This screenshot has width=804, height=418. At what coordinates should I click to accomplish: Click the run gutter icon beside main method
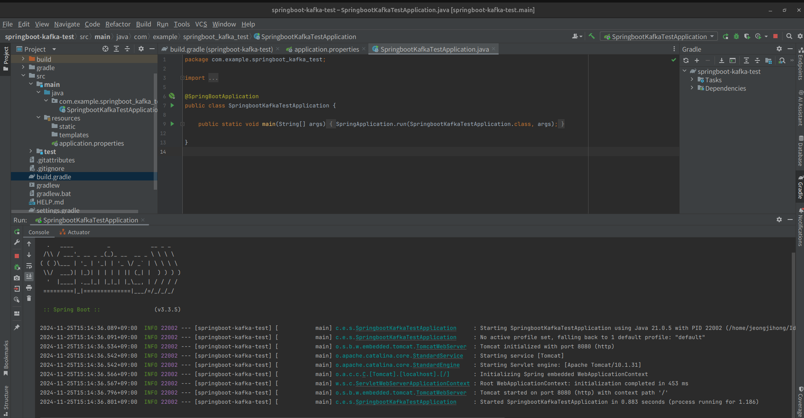click(172, 124)
